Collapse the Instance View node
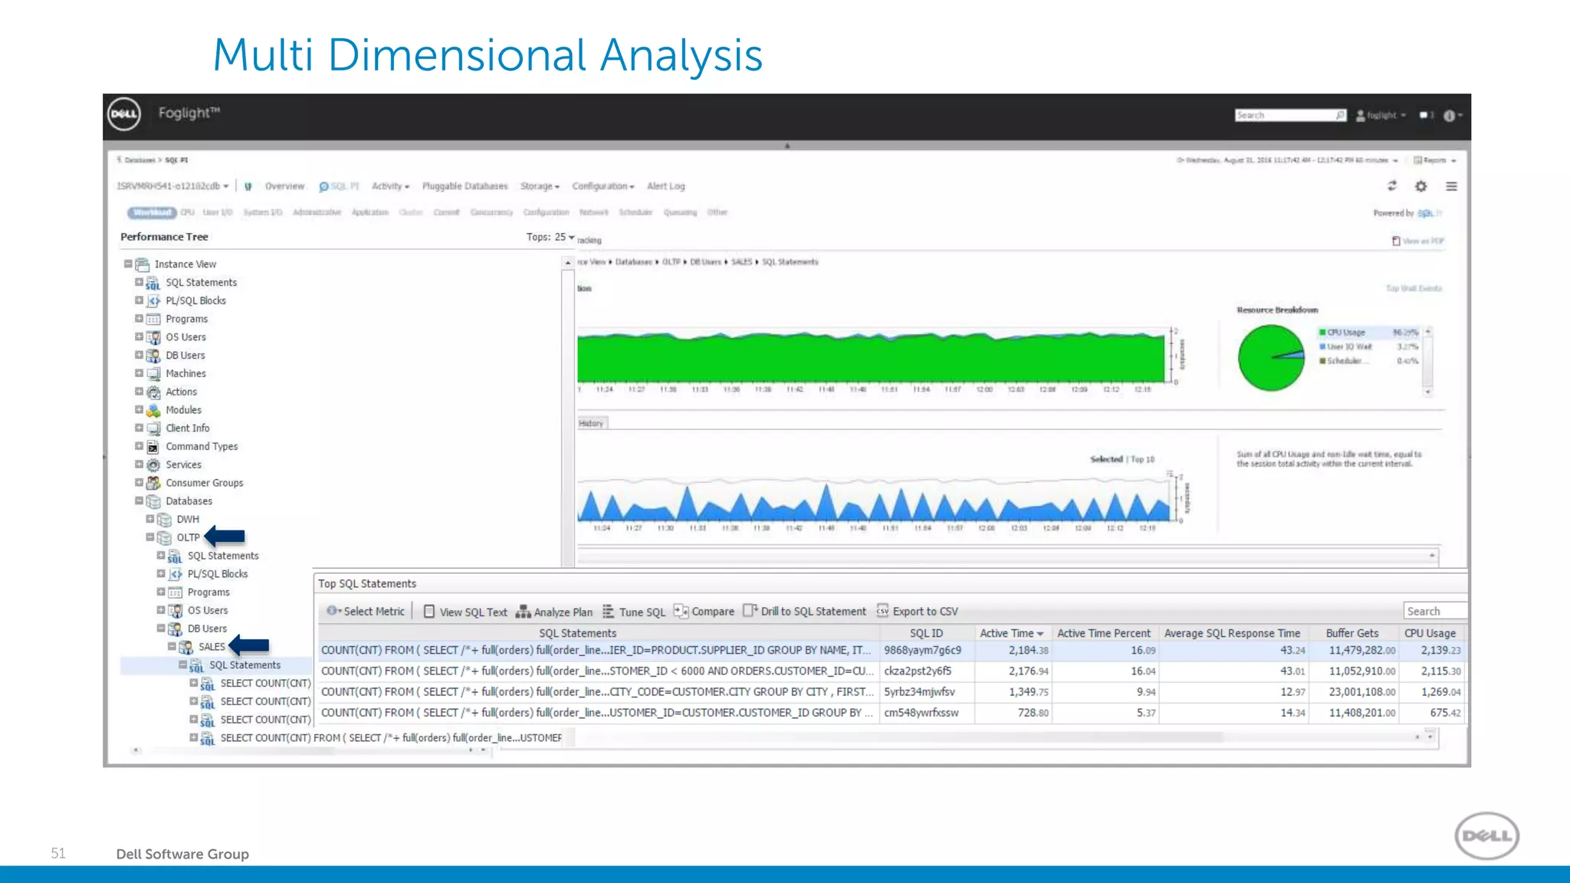This screenshot has height=883, width=1570. pos(128,264)
